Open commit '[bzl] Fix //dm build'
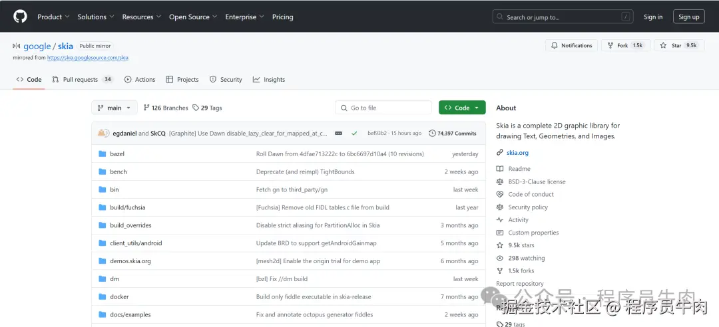719x327 pixels. coord(282,279)
